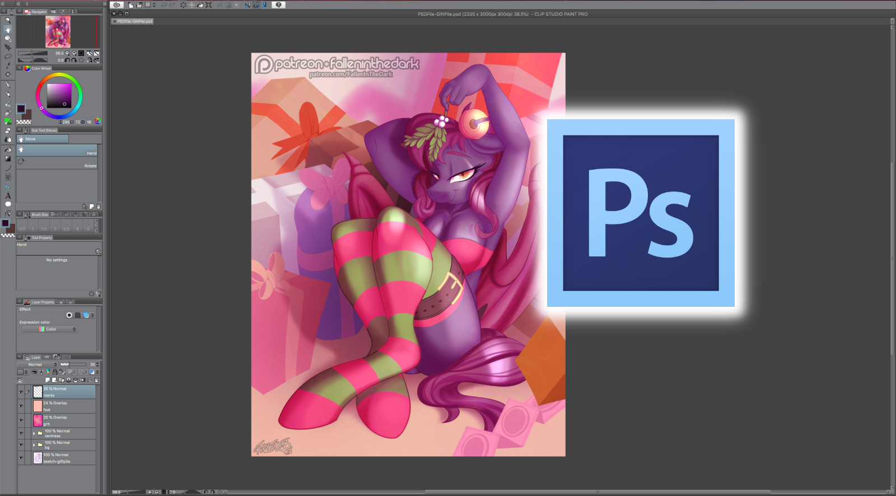896x496 pixels.
Task: Select the Zoom magnifier tool
Action: pos(8,20)
